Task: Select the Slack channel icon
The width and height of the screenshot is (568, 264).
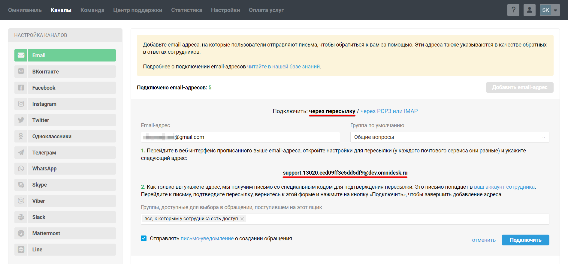Action: coord(21,217)
